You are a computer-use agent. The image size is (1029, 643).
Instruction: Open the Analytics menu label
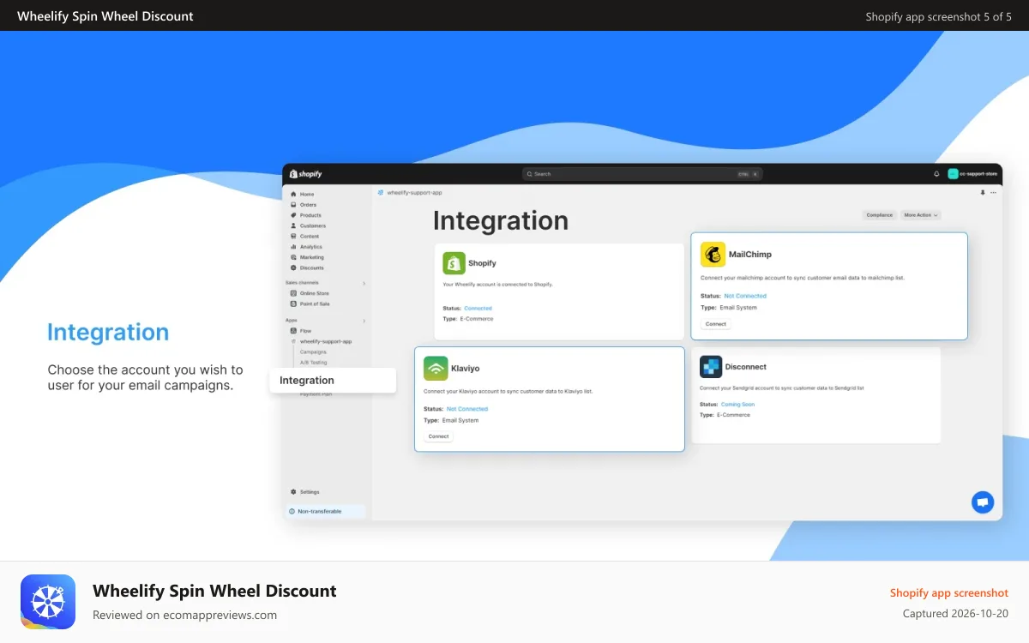(311, 247)
